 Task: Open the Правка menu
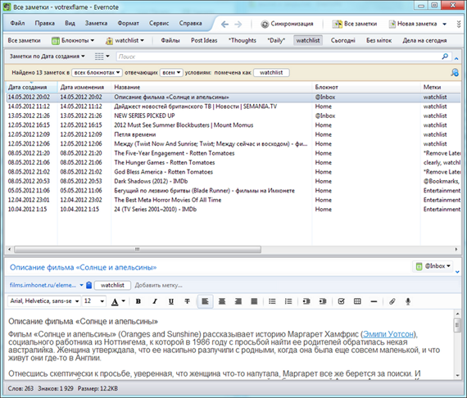pyautogui.click(x=45, y=23)
